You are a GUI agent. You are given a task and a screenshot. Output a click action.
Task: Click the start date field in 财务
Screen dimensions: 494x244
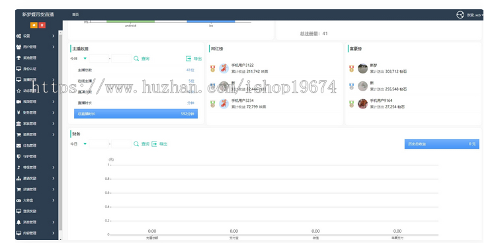pos(99,144)
